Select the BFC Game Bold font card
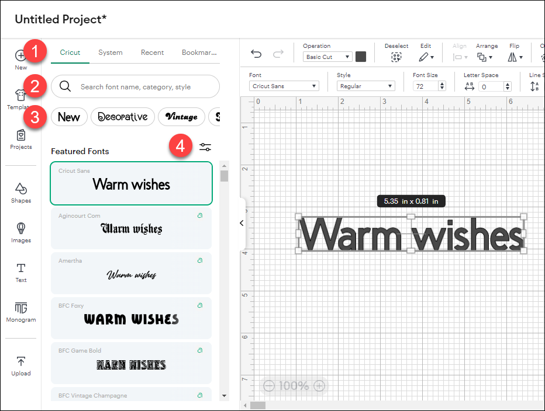The height and width of the screenshot is (411, 545). coord(132,363)
